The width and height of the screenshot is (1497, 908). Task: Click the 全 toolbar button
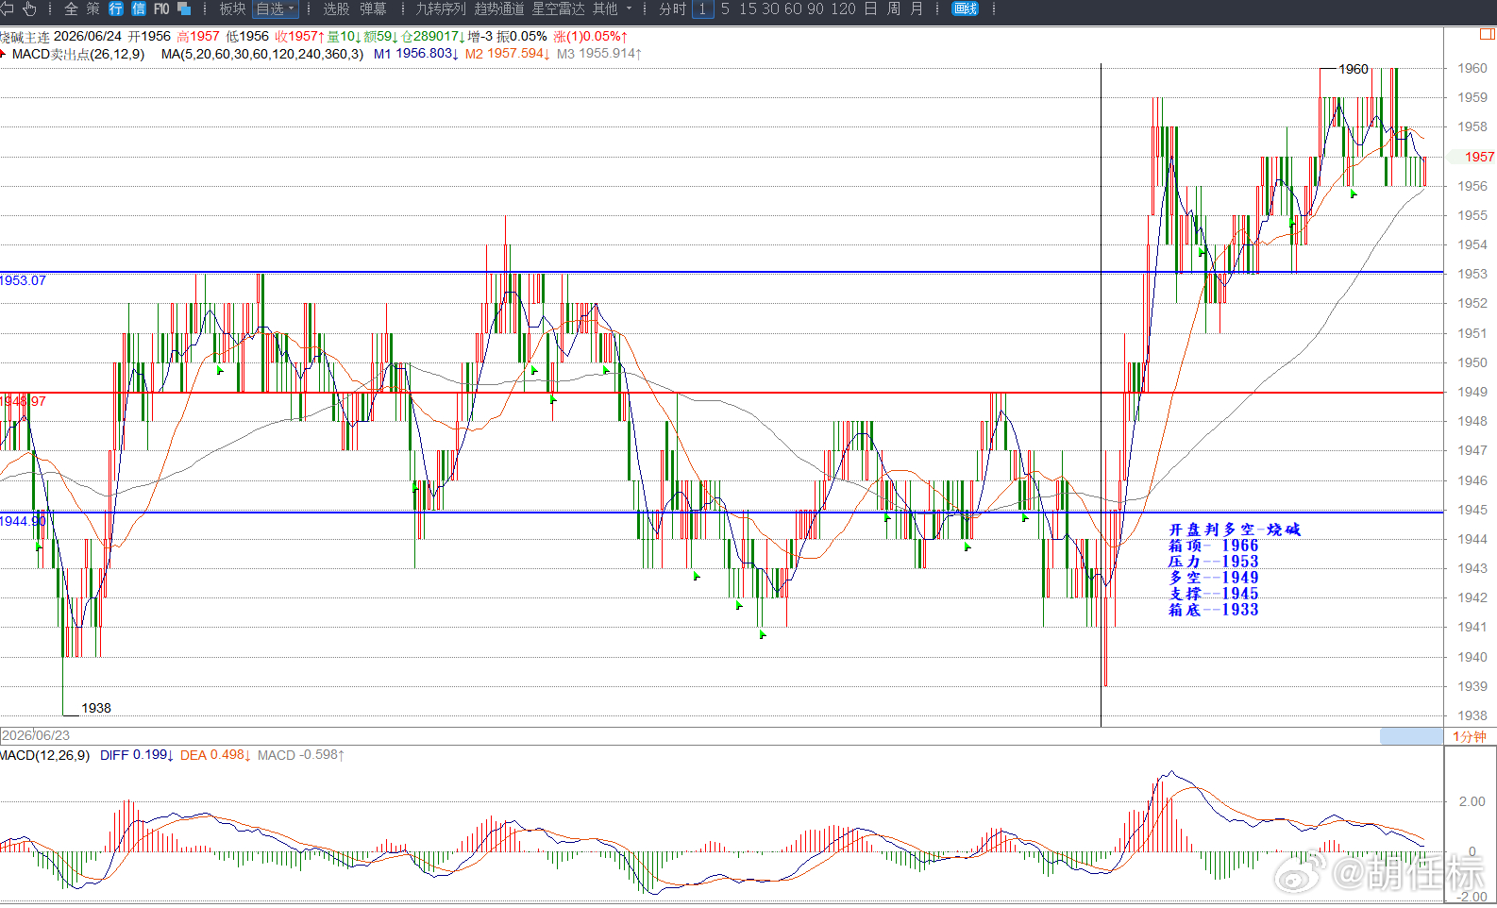71,8
